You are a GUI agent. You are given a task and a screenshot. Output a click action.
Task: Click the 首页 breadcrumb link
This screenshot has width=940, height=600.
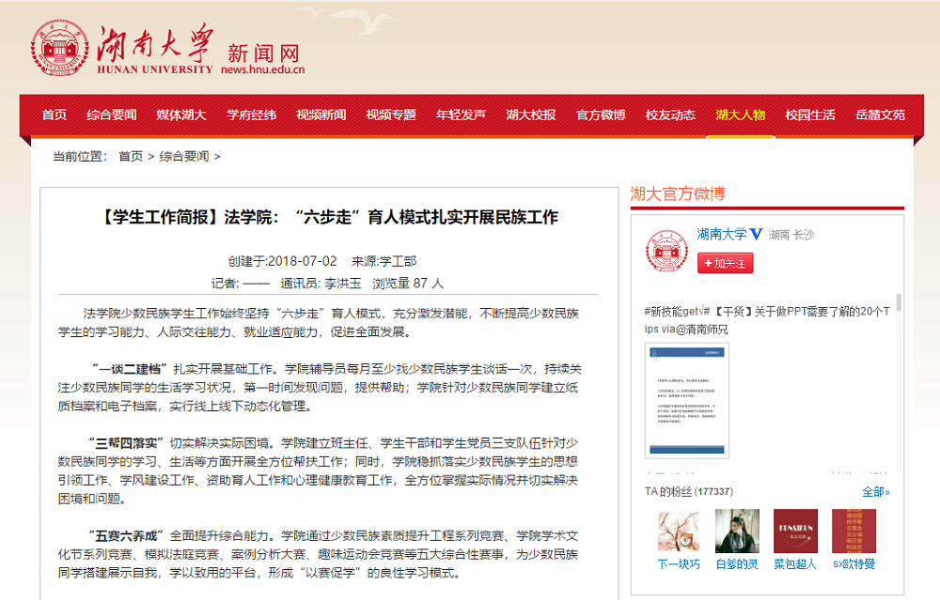click(131, 157)
